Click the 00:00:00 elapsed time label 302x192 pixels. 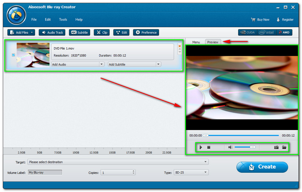(196, 136)
